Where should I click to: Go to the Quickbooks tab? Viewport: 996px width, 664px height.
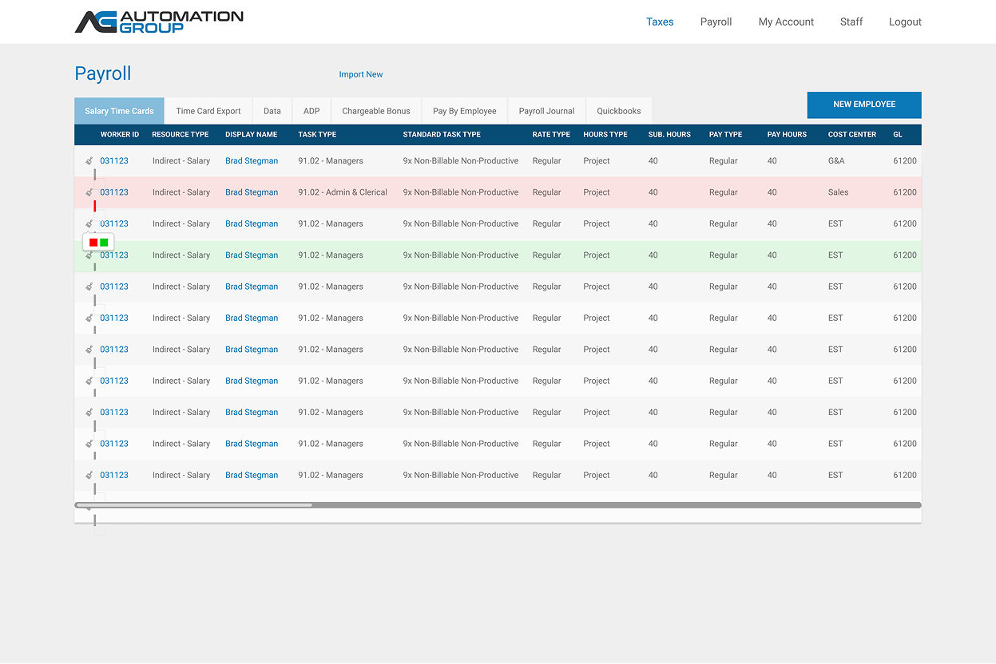point(618,111)
